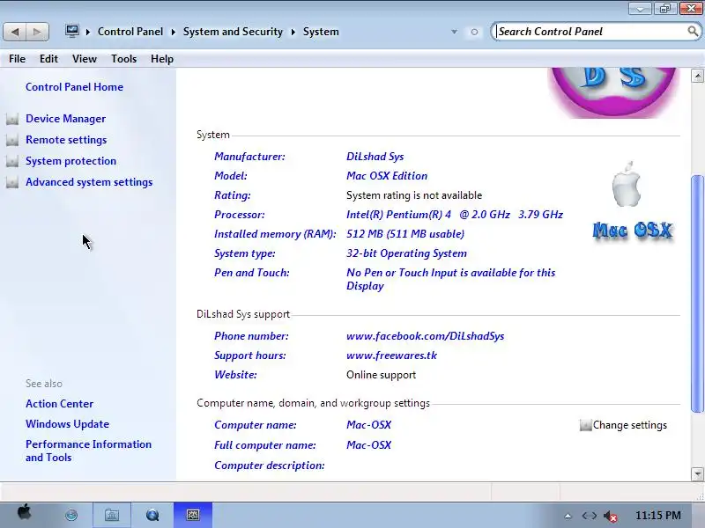This screenshot has height=528, width=705.
Task: Open Performance Information and Tools link
Action: click(x=89, y=451)
